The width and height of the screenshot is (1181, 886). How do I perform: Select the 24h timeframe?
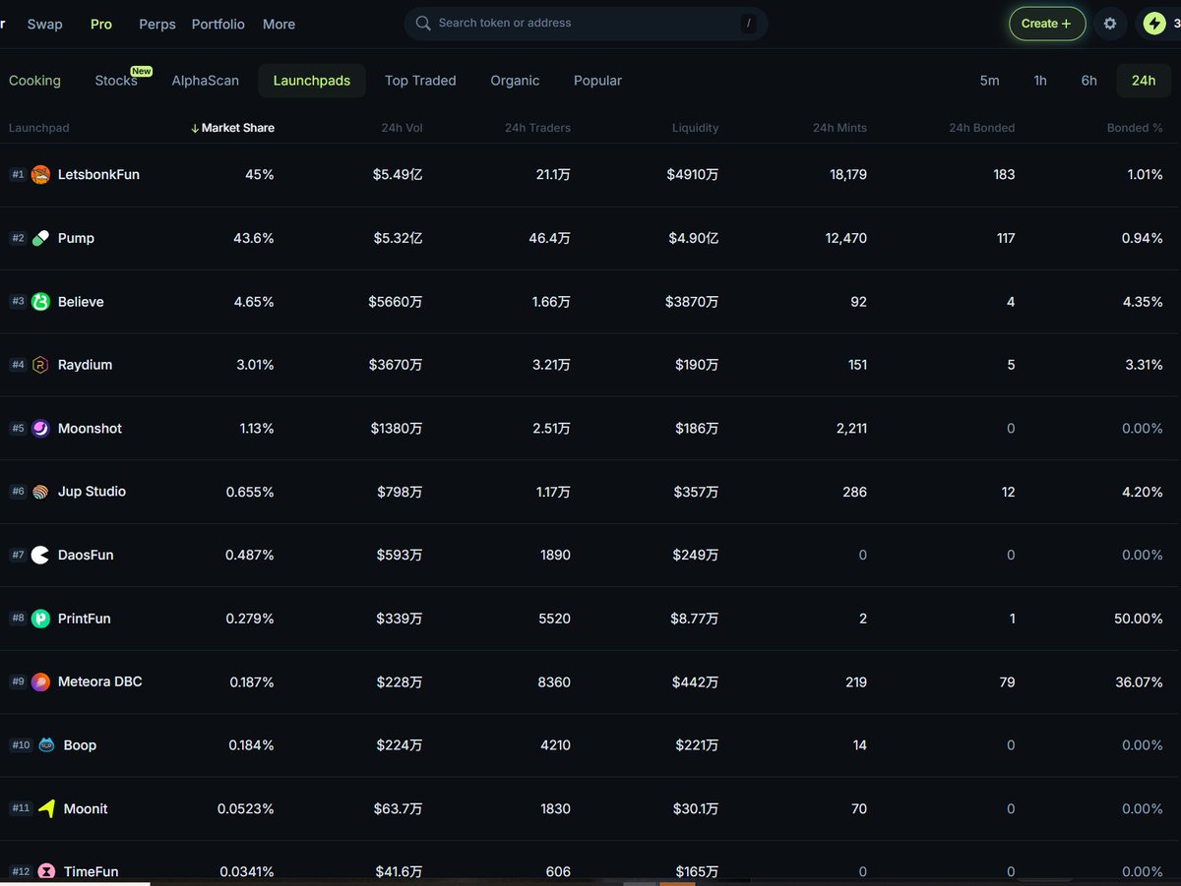pos(1144,81)
